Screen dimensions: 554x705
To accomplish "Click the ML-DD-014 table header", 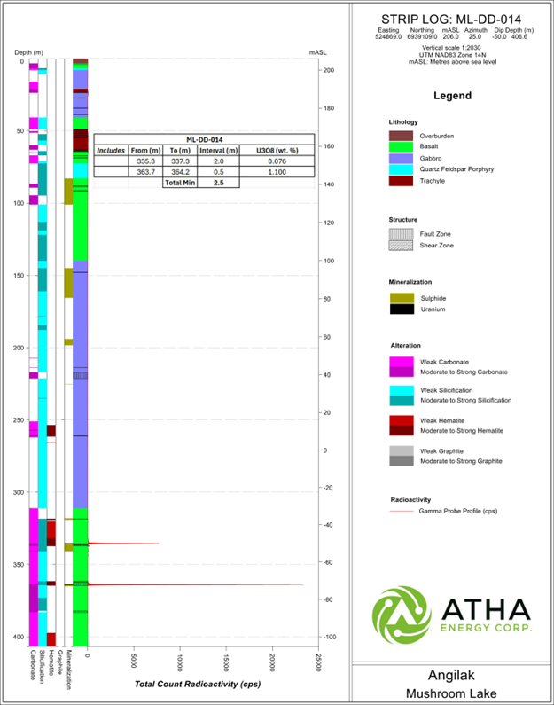I will click(204, 139).
